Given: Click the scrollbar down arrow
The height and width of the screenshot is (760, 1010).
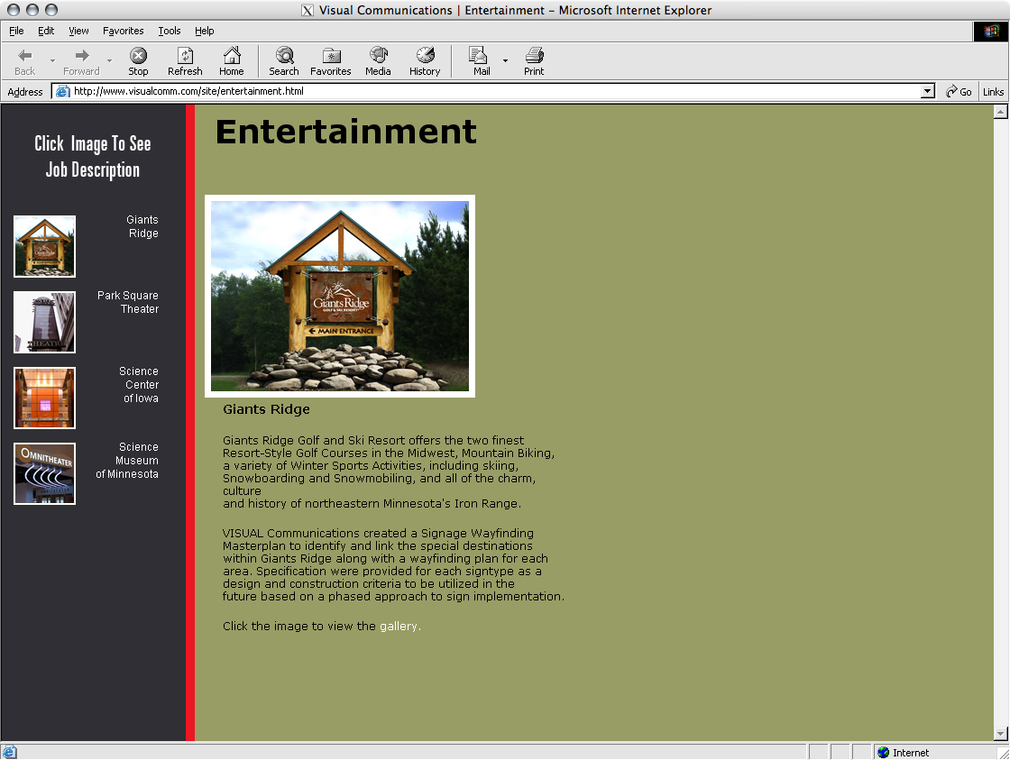Looking at the screenshot, I should tap(1000, 734).
